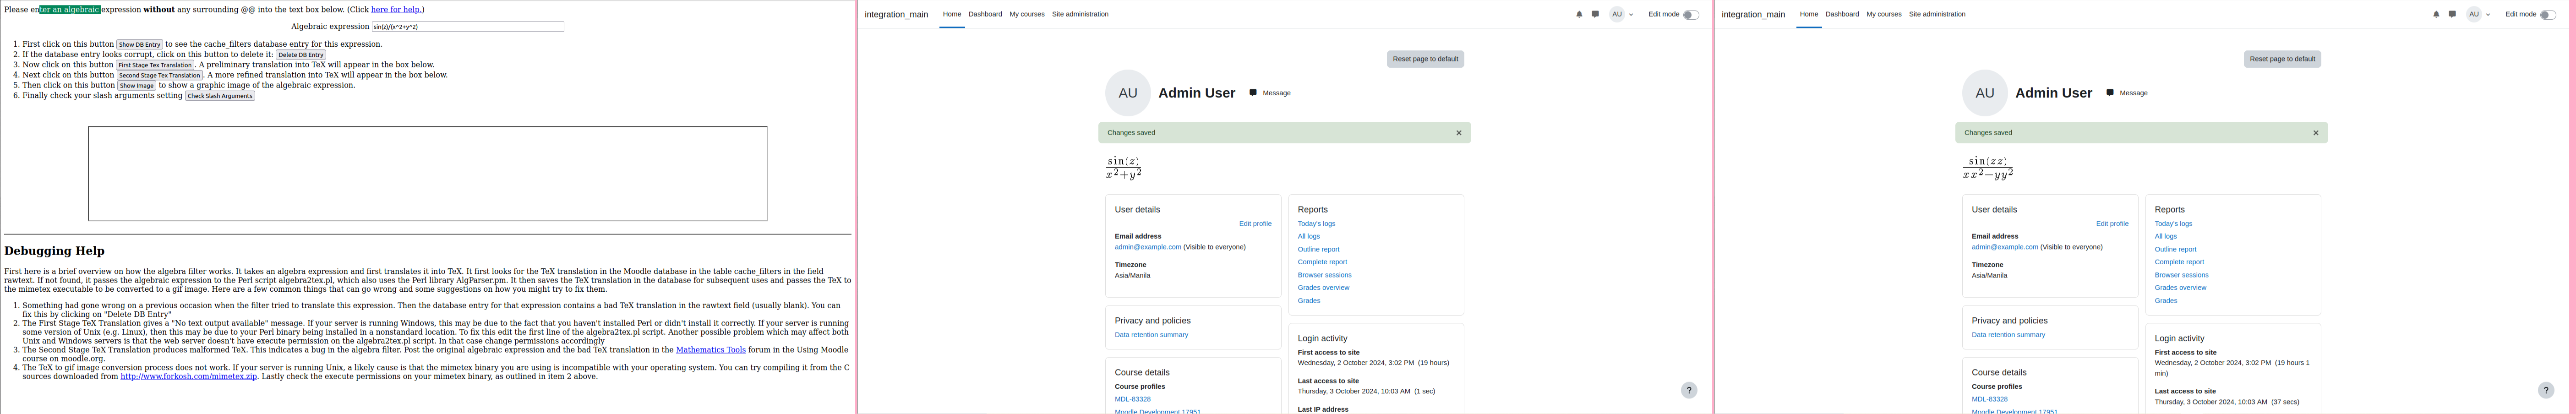Image resolution: width=2576 pixels, height=414 pixels.
Task: Open My courses in middle Moodle window
Action: point(1027,15)
